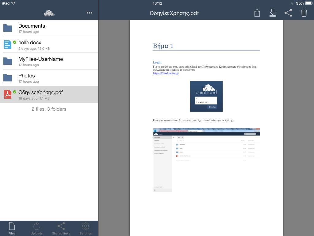Tap the green sync badge on the PDF
This screenshot has height=236, width=314.
click(x=15, y=92)
